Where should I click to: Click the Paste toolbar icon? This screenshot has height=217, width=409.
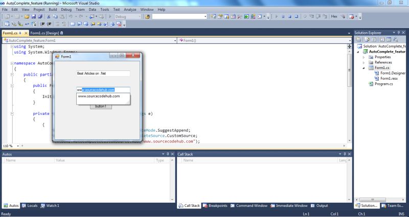click(x=62, y=16)
